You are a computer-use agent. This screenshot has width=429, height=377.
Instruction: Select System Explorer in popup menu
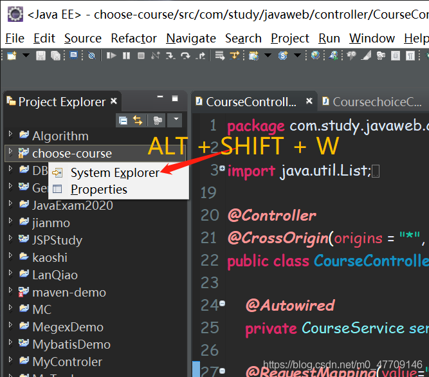point(114,172)
